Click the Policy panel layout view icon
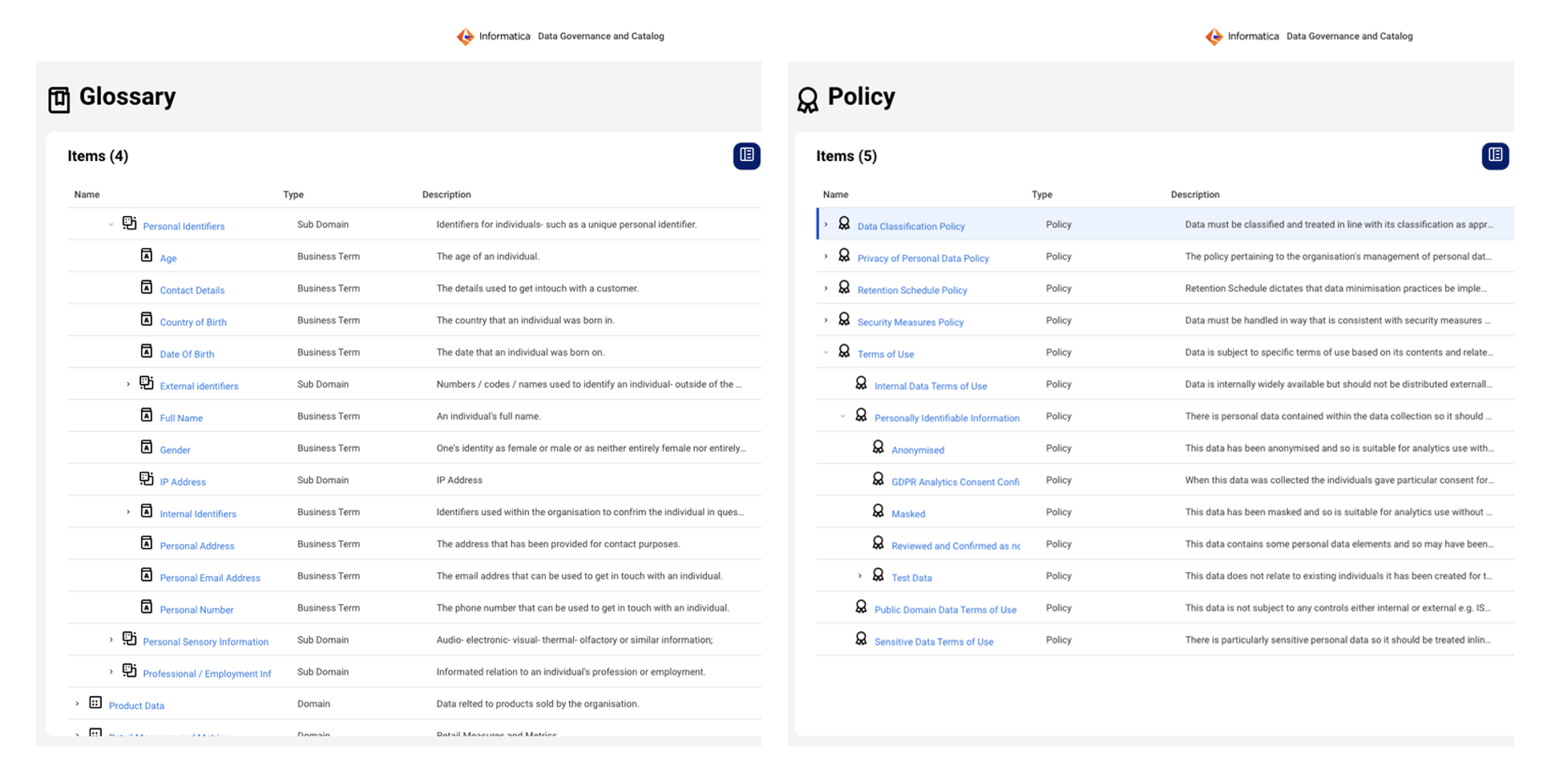The image size is (1555, 769). (1495, 155)
